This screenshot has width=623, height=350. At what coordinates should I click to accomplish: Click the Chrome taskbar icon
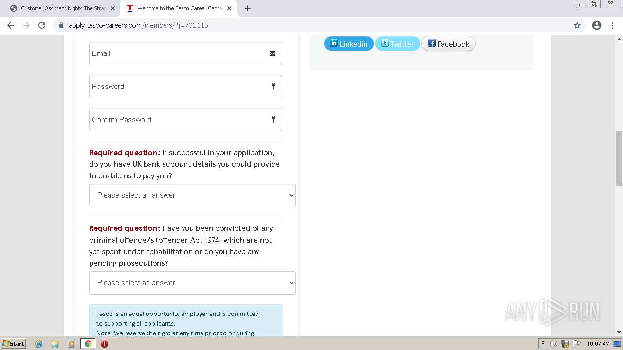pos(88,344)
